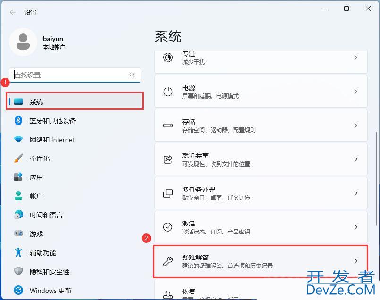Go to 隐私和安全性
Viewport: 380px width, 300px height.
[x=75, y=271]
